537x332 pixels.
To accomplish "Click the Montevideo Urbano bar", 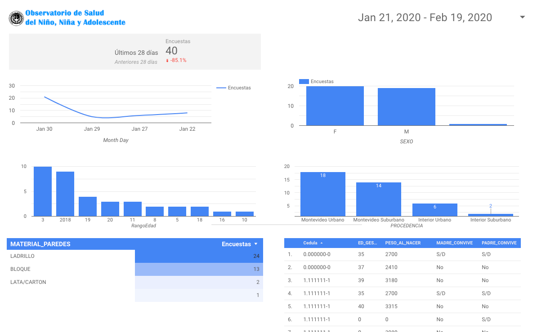I will coord(322,194).
